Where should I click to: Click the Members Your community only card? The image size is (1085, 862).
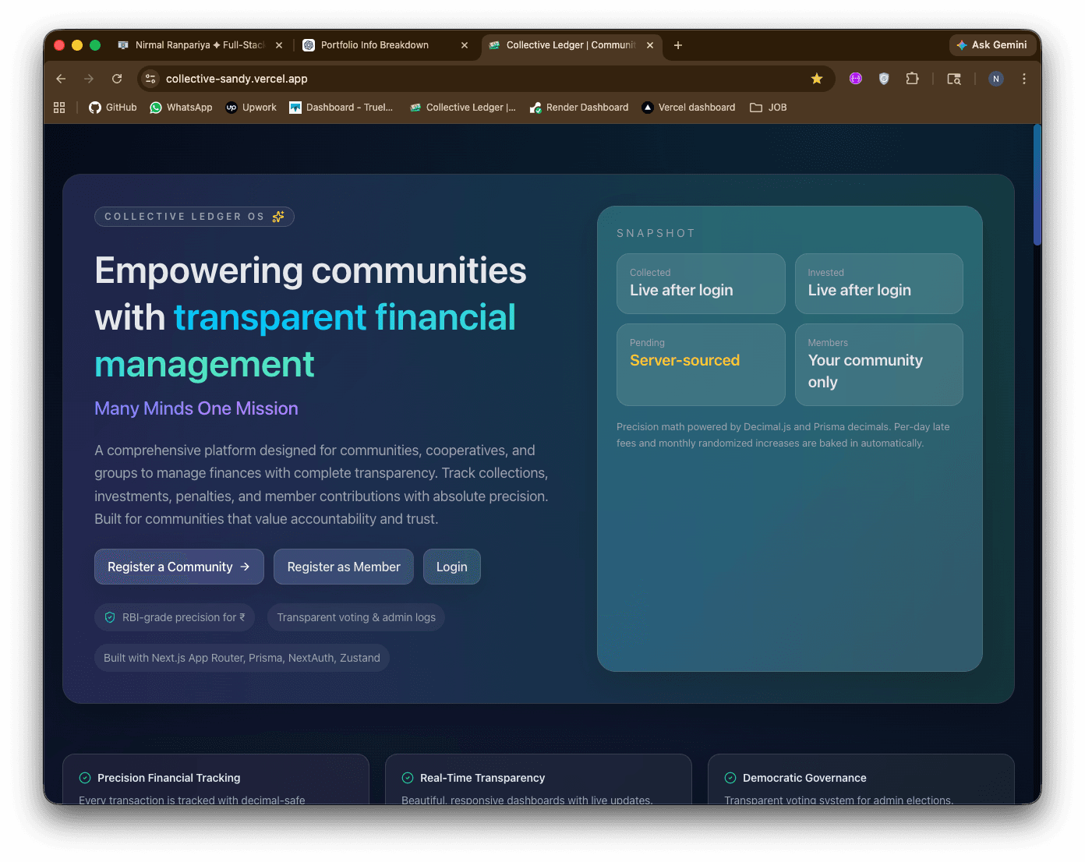pyautogui.click(x=879, y=365)
